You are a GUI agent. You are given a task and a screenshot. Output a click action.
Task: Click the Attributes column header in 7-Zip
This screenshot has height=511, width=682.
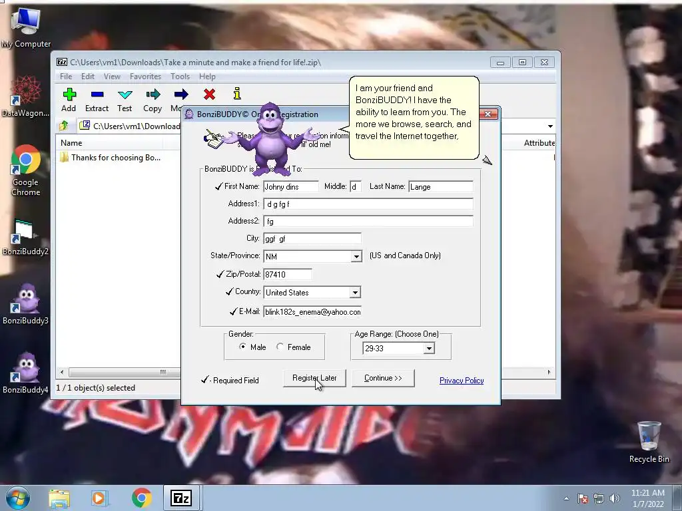(539, 143)
